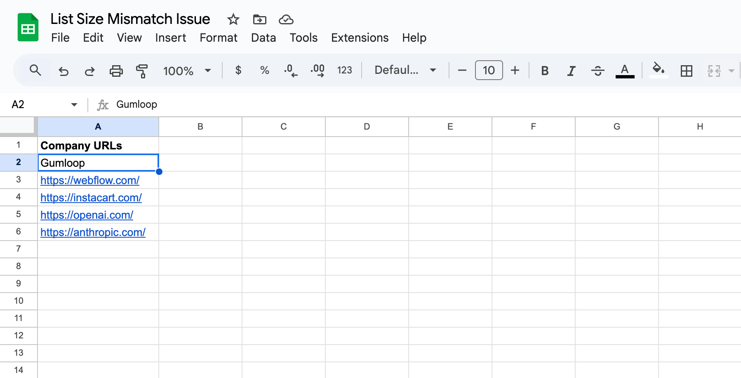The height and width of the screenshot is (378, 741).
Task: Increase font size with plus button
Action: [x=515, y=71]
